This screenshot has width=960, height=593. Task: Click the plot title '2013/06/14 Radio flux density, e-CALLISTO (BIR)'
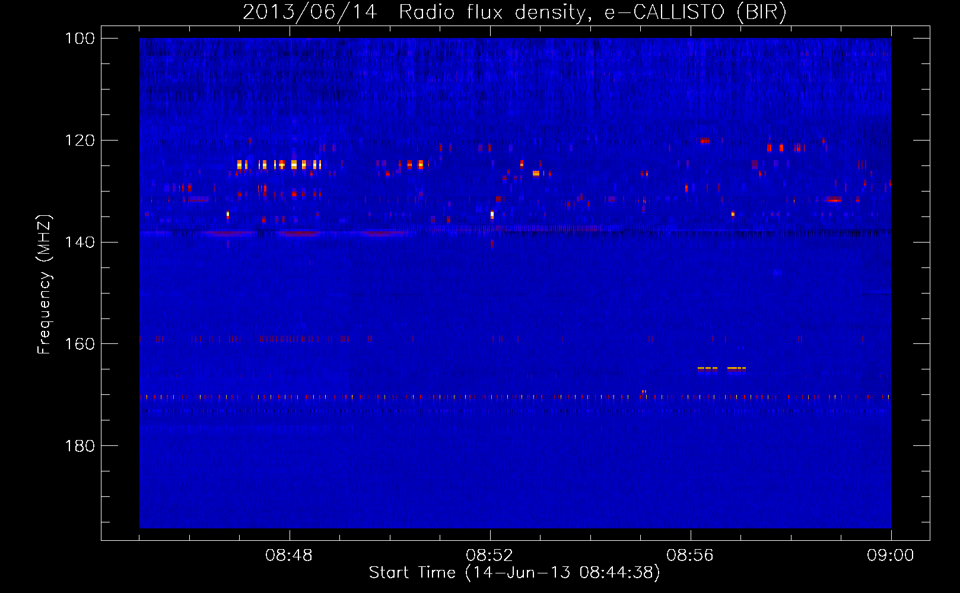[x=514, y=12]
